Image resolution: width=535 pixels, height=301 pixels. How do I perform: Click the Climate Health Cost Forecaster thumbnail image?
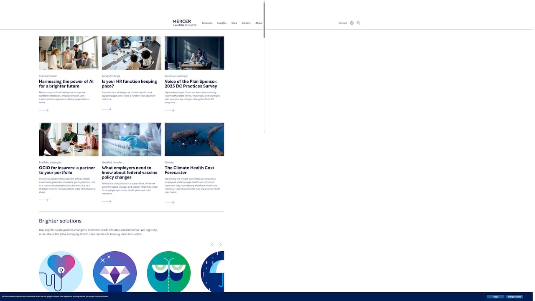[x=194, y=139]
